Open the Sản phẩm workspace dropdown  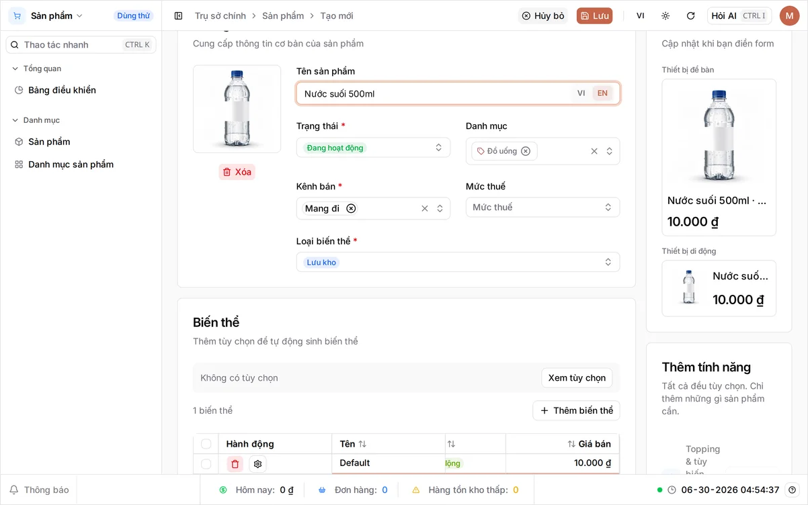tap(56, 15)
